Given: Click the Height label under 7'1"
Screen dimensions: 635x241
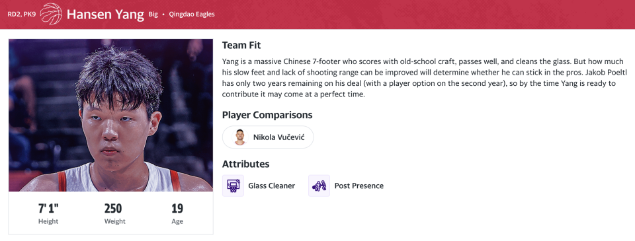Looking at the screenshot, I should coord(48,222).
